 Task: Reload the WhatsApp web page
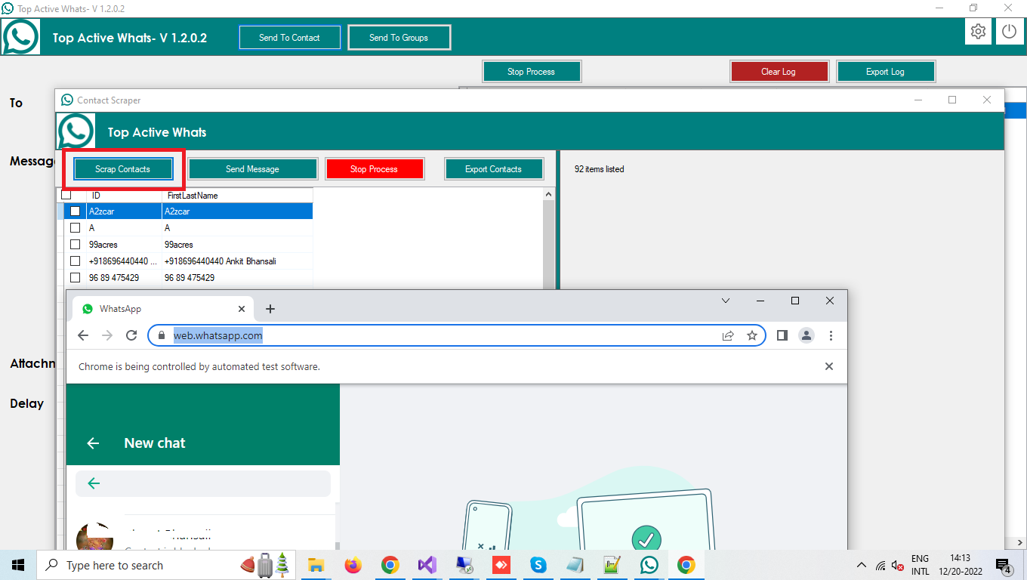[x=131, y=335]
